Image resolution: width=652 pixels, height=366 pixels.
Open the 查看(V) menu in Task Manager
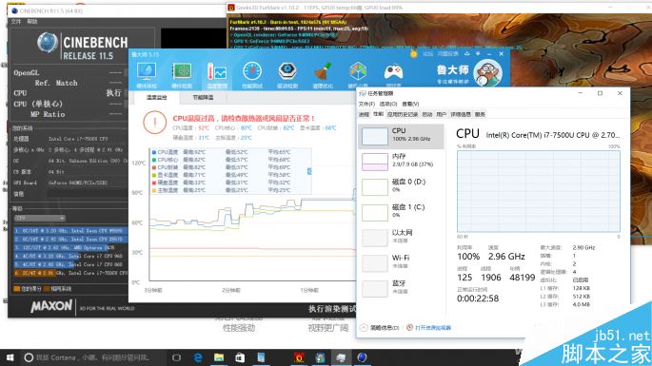pyautogui.click(x=410, y=104)
